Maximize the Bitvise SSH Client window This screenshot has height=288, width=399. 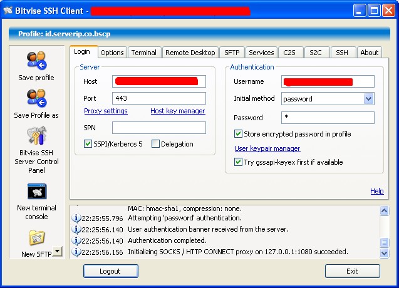coord(374,11)
